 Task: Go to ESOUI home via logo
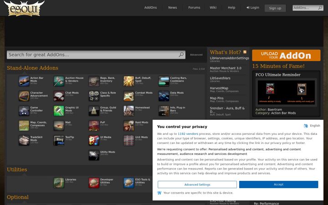[x=24, y=8]
